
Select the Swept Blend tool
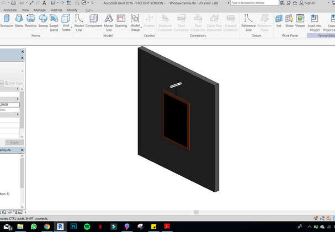(x=54, y=23)
